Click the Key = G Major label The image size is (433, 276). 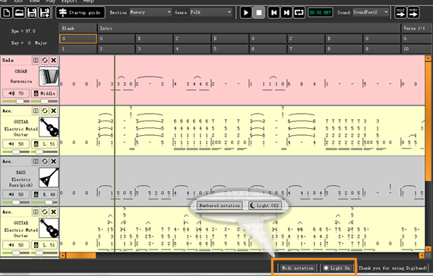pyautogui.click(x=29, y=43)
